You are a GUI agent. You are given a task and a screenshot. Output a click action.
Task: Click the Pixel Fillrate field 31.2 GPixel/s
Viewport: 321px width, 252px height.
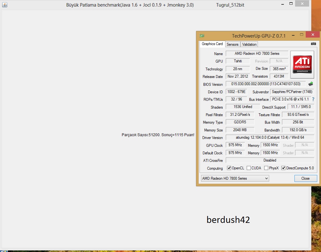coord(240,115)
